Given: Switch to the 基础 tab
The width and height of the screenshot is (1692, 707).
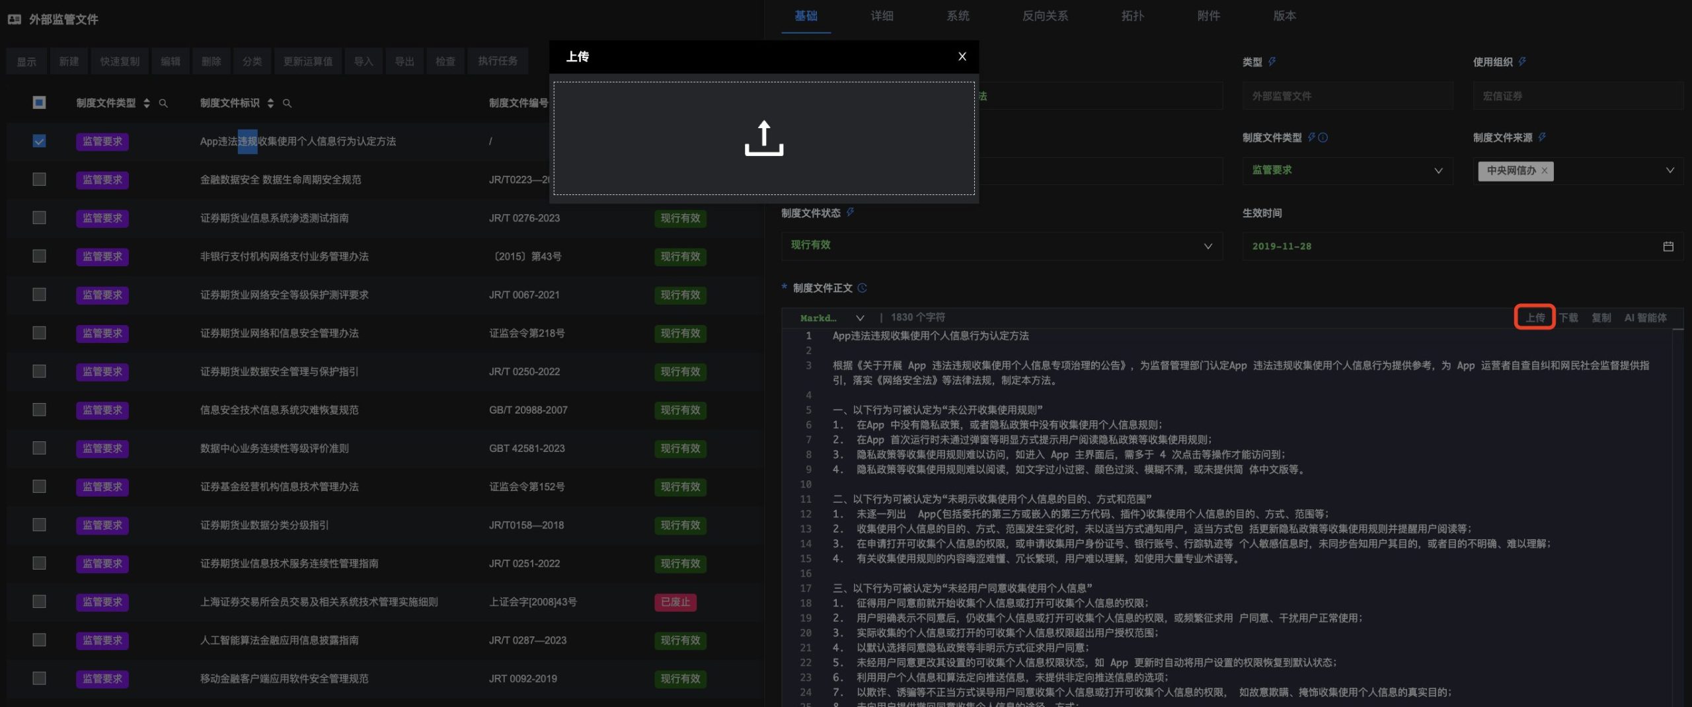Looking at the screenshot, I should (x=806, y=16).
